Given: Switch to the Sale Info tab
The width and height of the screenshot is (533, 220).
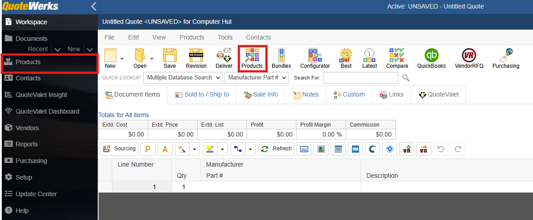Looking at the screenshot, I should coord(261,95).
